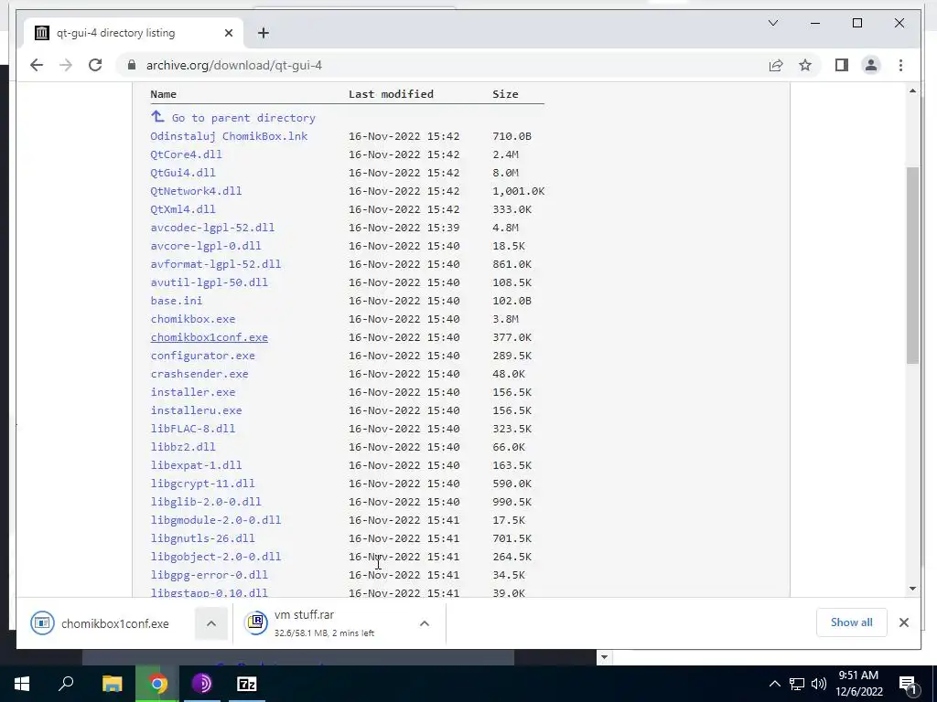
Task: Open libgobject-2.0-0.dll link
Action: pyautogui.click(x=216, y=557)
